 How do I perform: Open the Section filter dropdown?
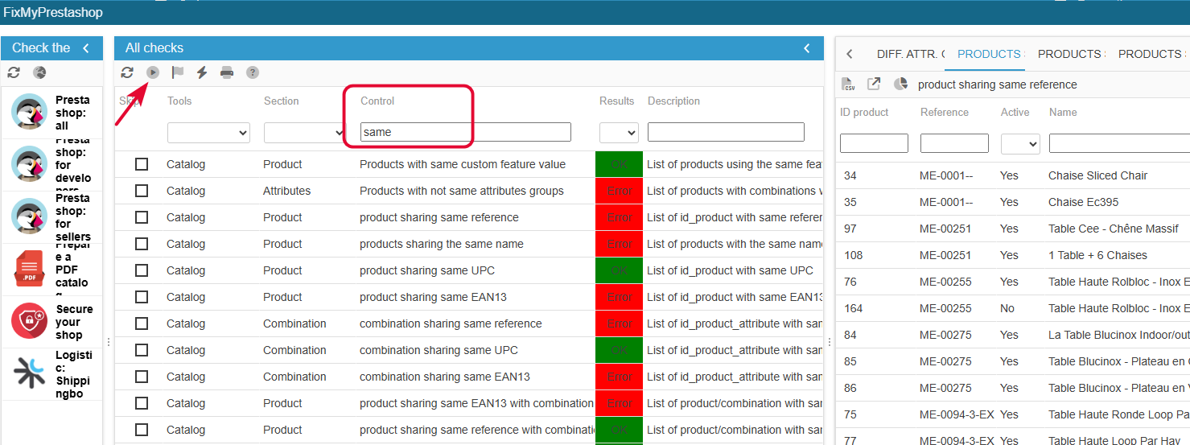coord(305,133)
